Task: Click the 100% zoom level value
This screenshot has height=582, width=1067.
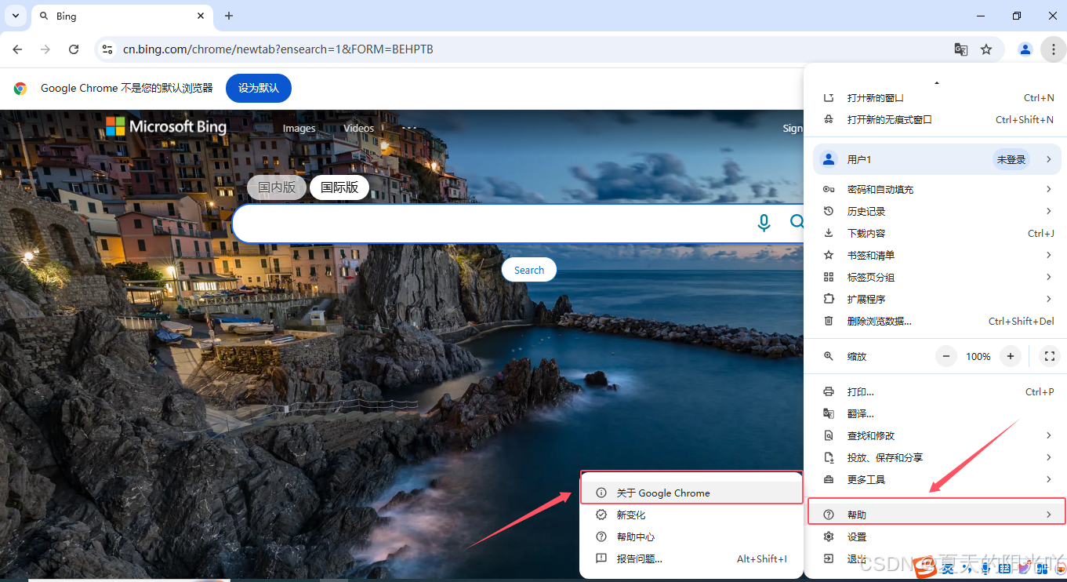Action: (x=978, y=356)
